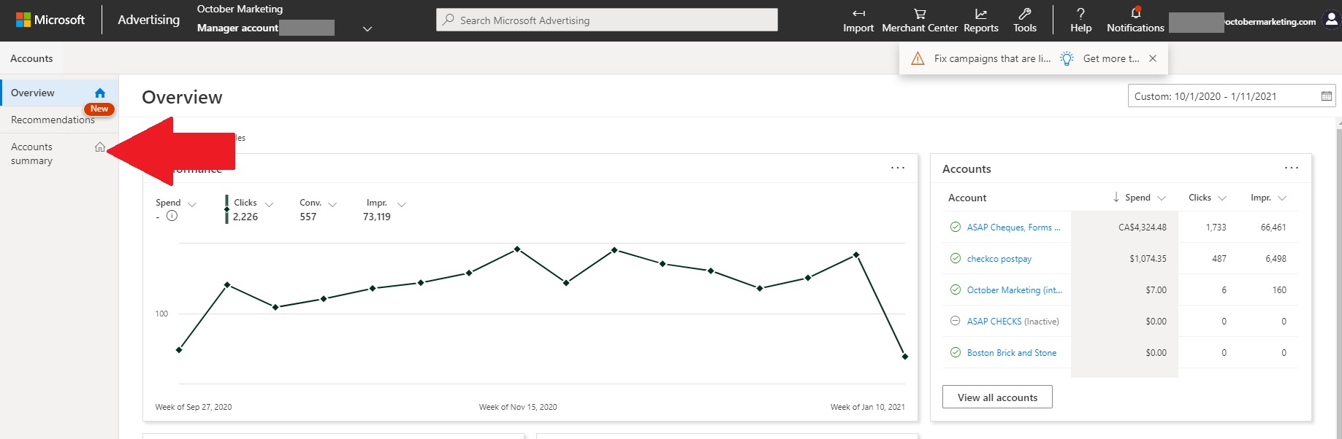Click the Get more recommendation alert text
Viewport: 1342px width, 439px height.
(1111, 58)
